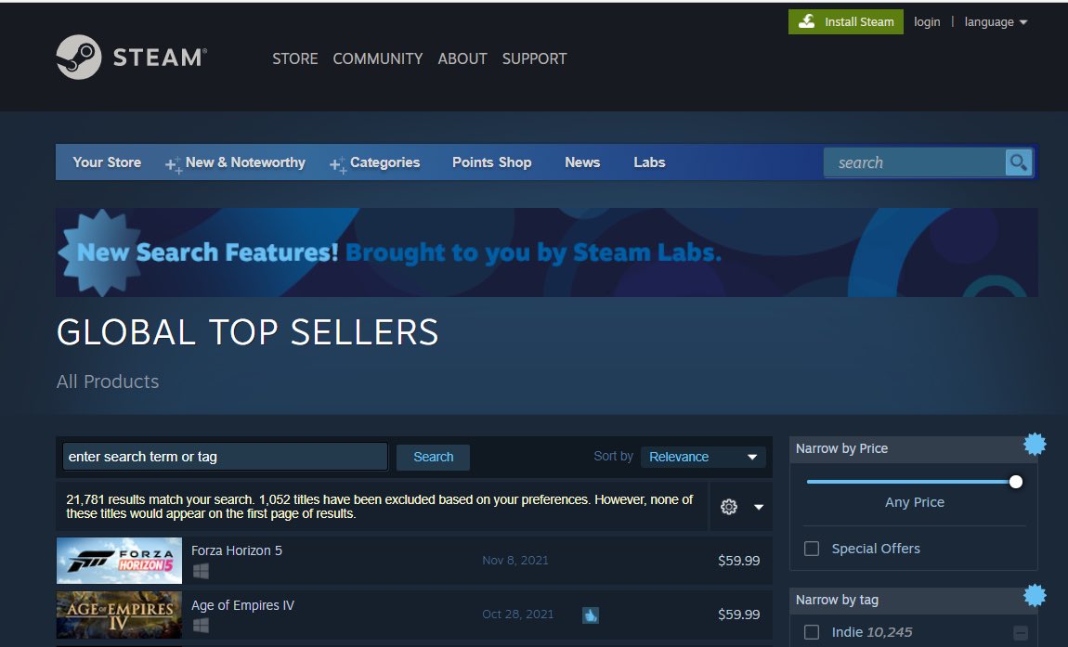Click the GLOBAL TOP SELLERS heading
The image size is (1068, 647).
247,332
